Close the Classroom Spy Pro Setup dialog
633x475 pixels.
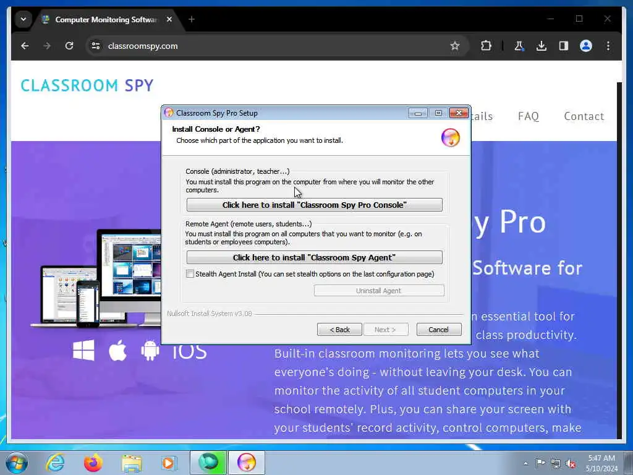(x=459, y=113)
